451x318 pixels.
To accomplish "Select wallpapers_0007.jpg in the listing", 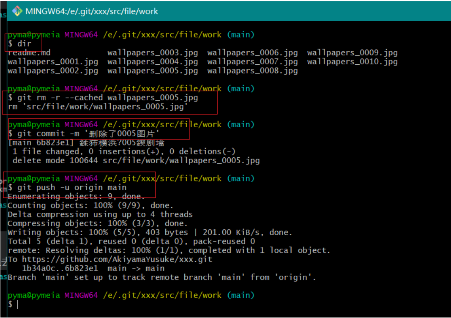I will (x=252, y=62).
